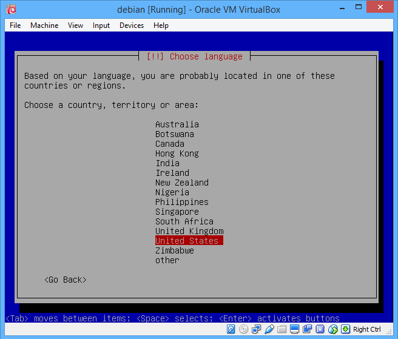Screen dimensions: 398x339
Task: Choose the 'other' option in list
Action: tap(167, 260)
